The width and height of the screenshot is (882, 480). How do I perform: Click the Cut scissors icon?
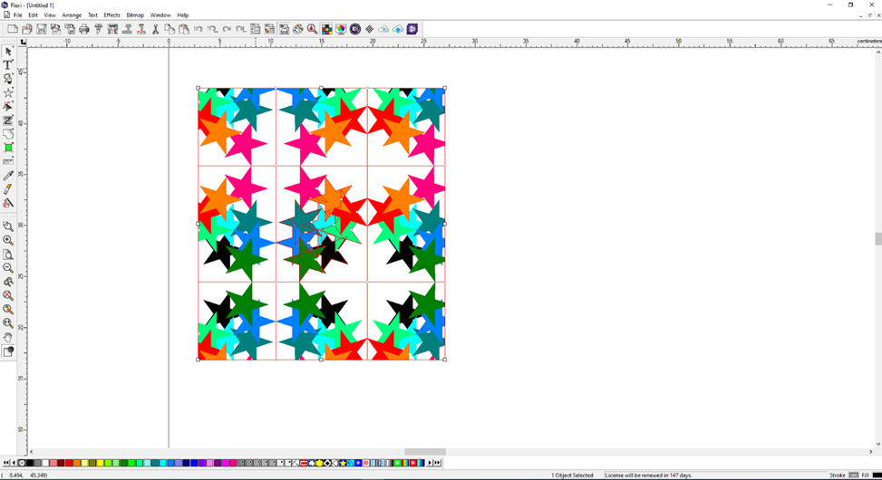[156, 29]
